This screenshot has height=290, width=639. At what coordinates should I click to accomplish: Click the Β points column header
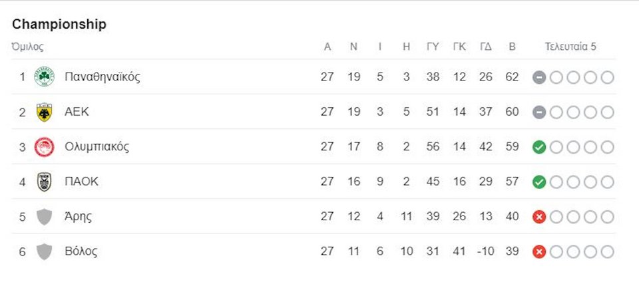(513, 47)
